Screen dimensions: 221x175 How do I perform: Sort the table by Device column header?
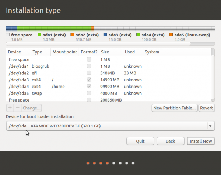(x=18, y=52)
